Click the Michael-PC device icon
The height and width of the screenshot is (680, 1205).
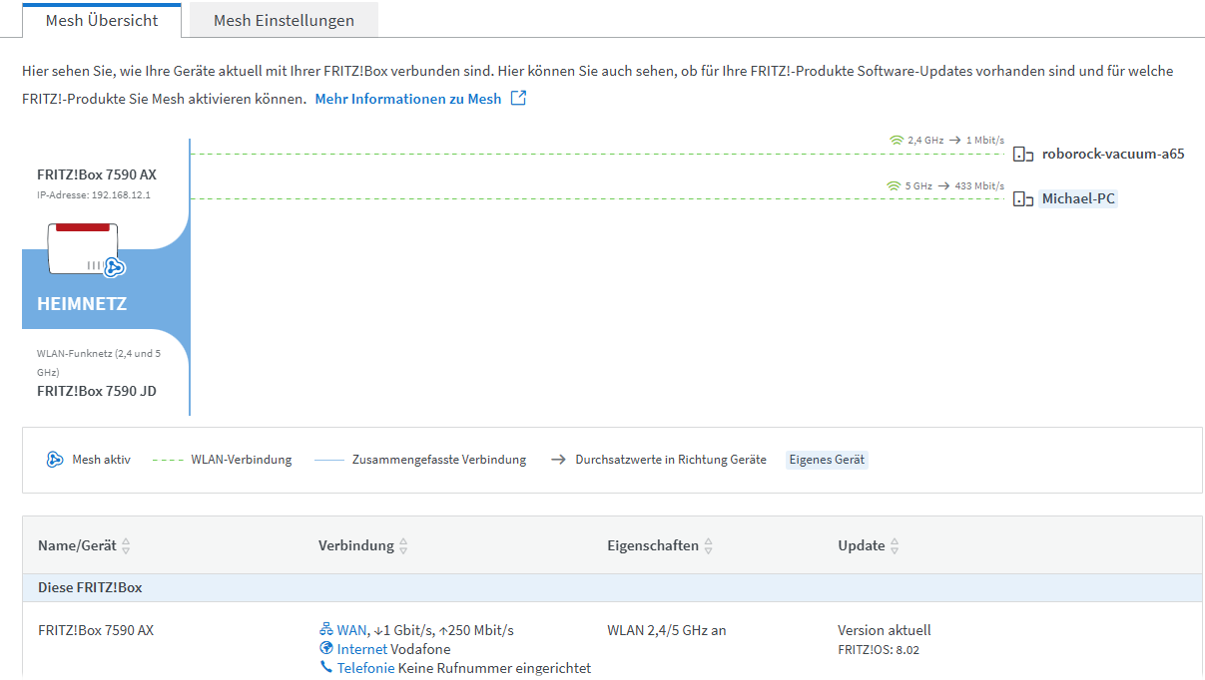1023,199
